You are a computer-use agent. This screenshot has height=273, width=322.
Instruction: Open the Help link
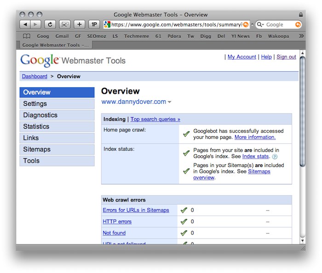click(x=266, y=57)
